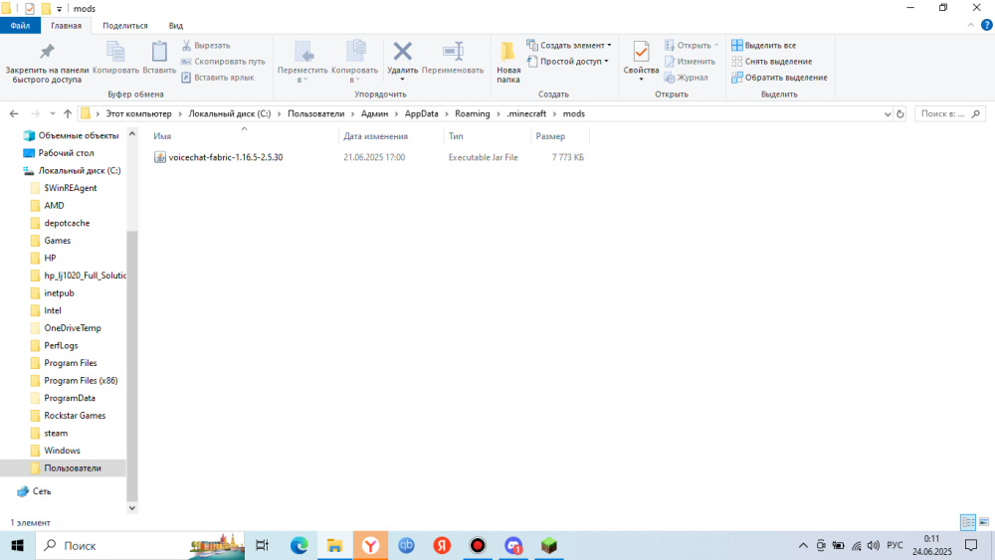Go back with left arrow

tap(14, 114)
